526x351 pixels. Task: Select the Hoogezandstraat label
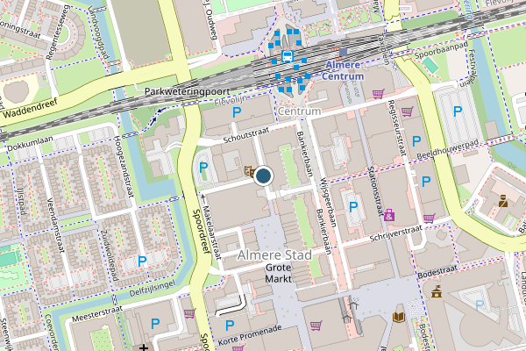pos(124,166)
